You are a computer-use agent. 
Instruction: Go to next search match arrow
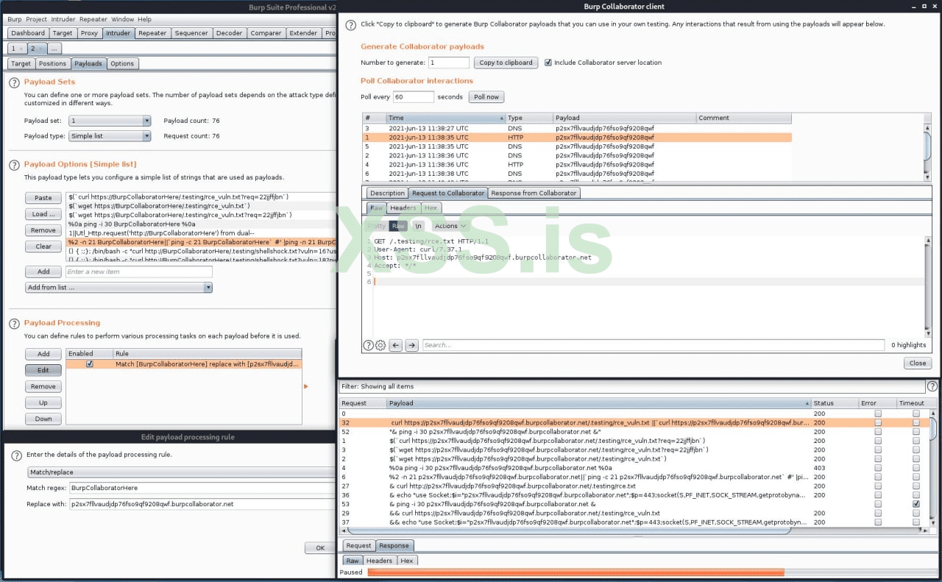tap(412, 345)
